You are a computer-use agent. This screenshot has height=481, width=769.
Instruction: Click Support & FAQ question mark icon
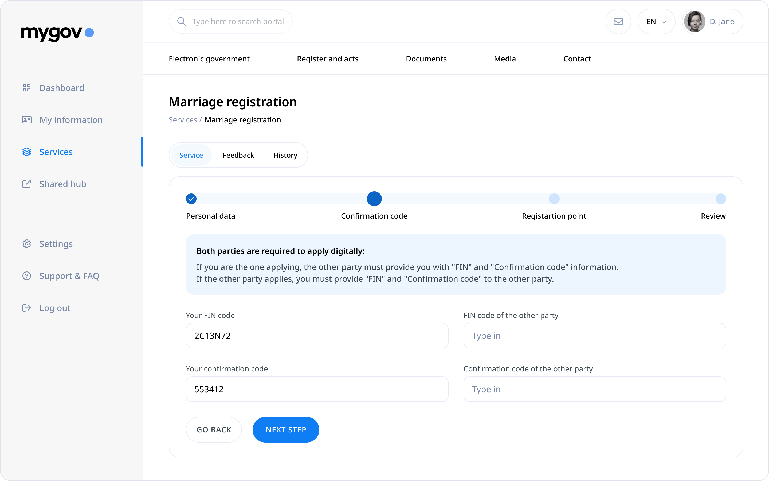(27, 276)
